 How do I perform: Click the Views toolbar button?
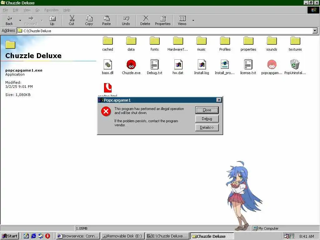click(x=182, y=20)
